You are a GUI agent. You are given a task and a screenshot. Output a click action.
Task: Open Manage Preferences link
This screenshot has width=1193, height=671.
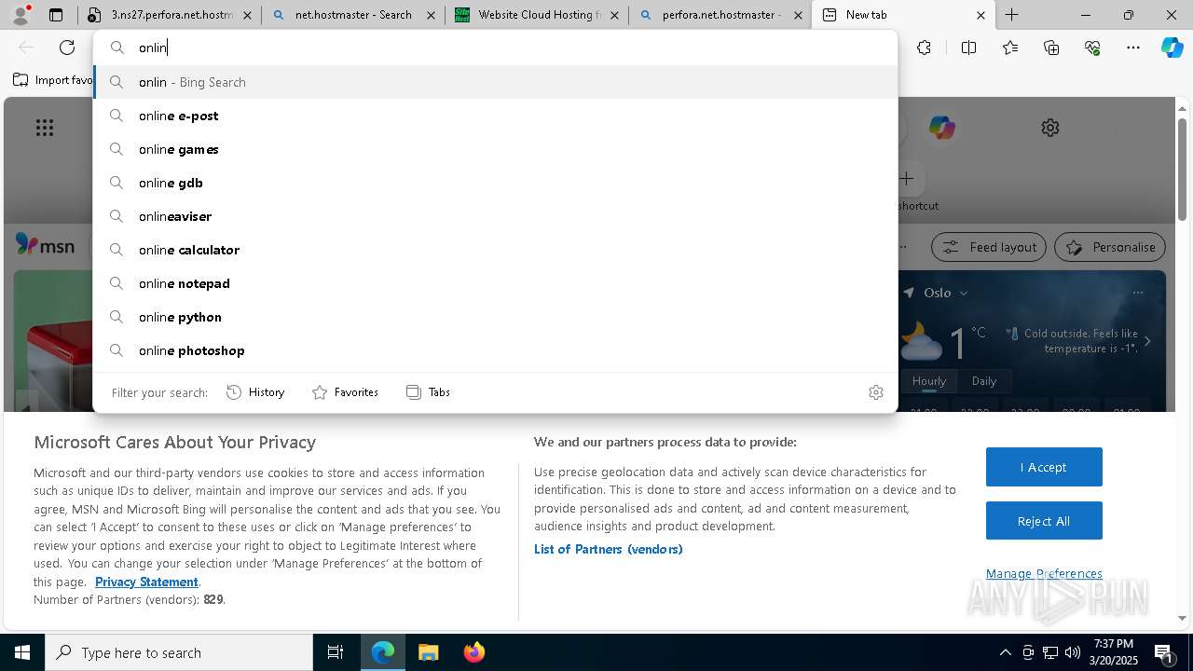coord(1044,573)
